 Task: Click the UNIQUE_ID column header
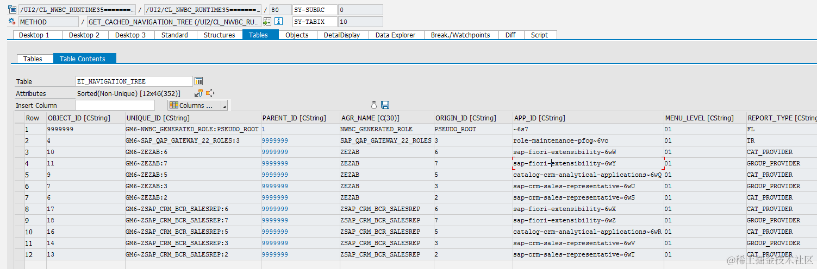coord(192,118)
